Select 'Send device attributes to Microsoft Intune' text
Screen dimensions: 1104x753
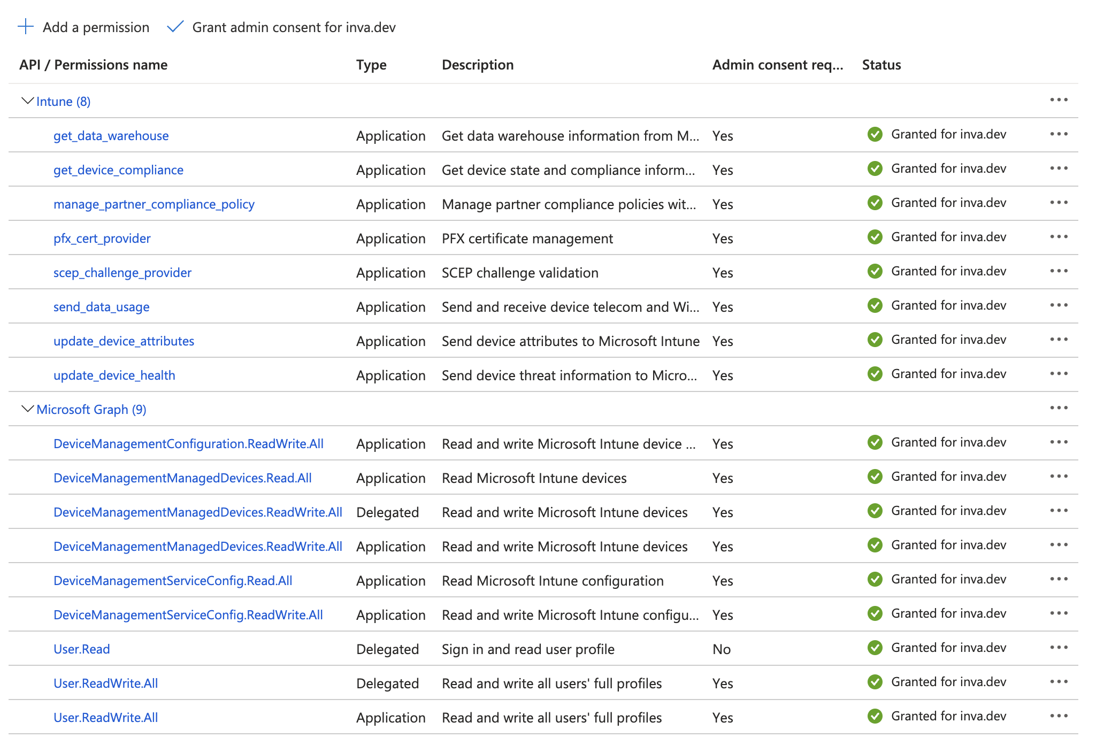click(571, 341)
